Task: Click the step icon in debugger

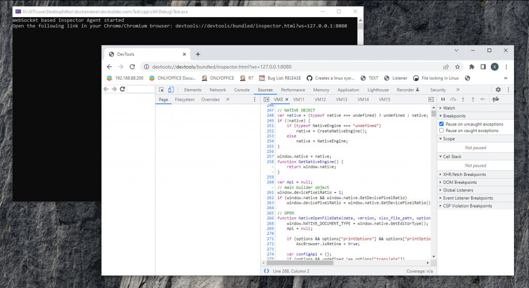Action: (x=483, y=100)
